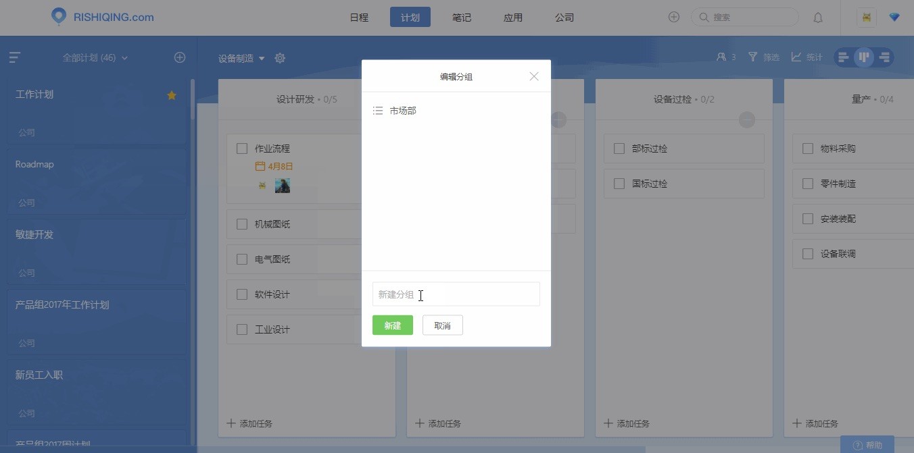Click the RISHIQING.com logo
This screenshot has width=914, height=453.
coord(103,17)
